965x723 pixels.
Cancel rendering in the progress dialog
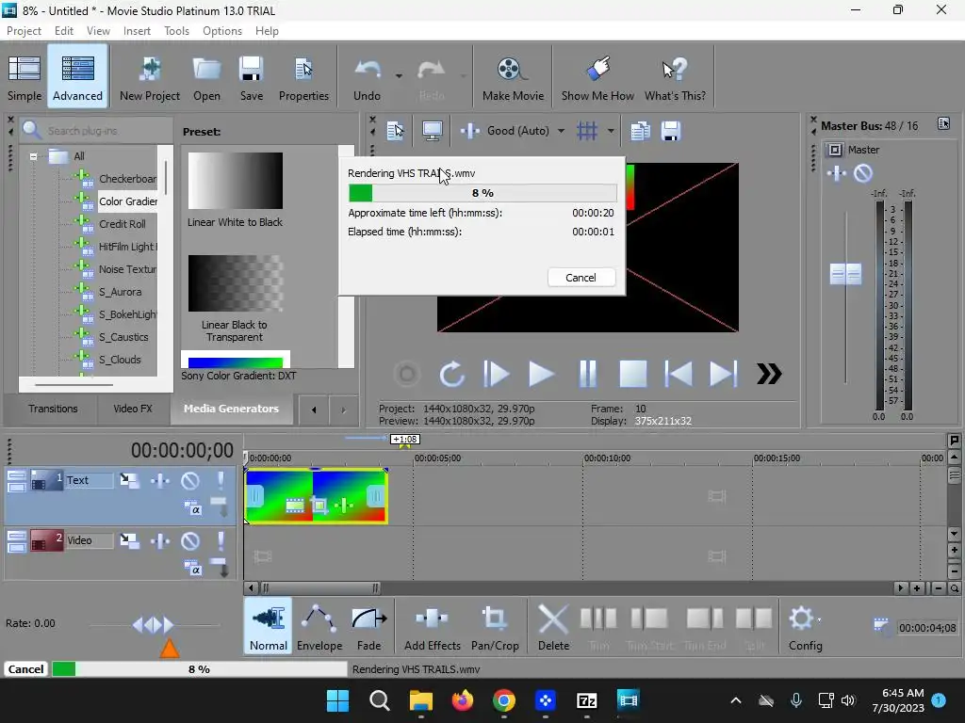click(x=581, y=278)
